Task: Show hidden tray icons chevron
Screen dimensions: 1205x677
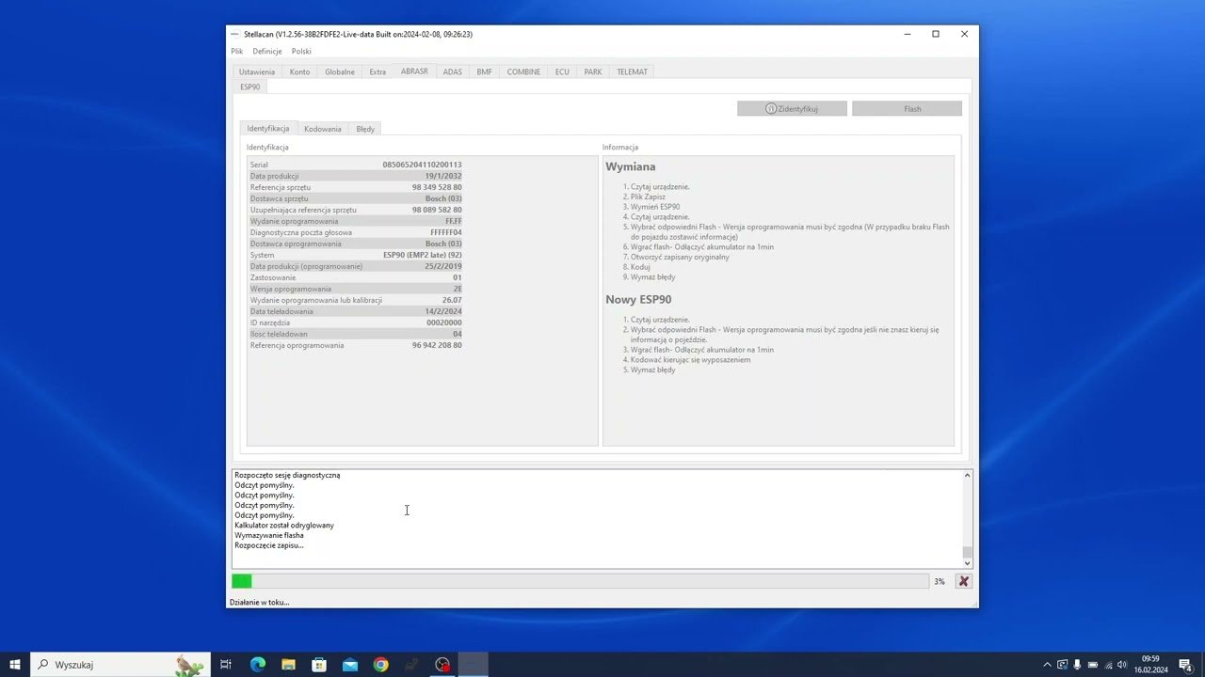Action: click(x=1047, y=665)
